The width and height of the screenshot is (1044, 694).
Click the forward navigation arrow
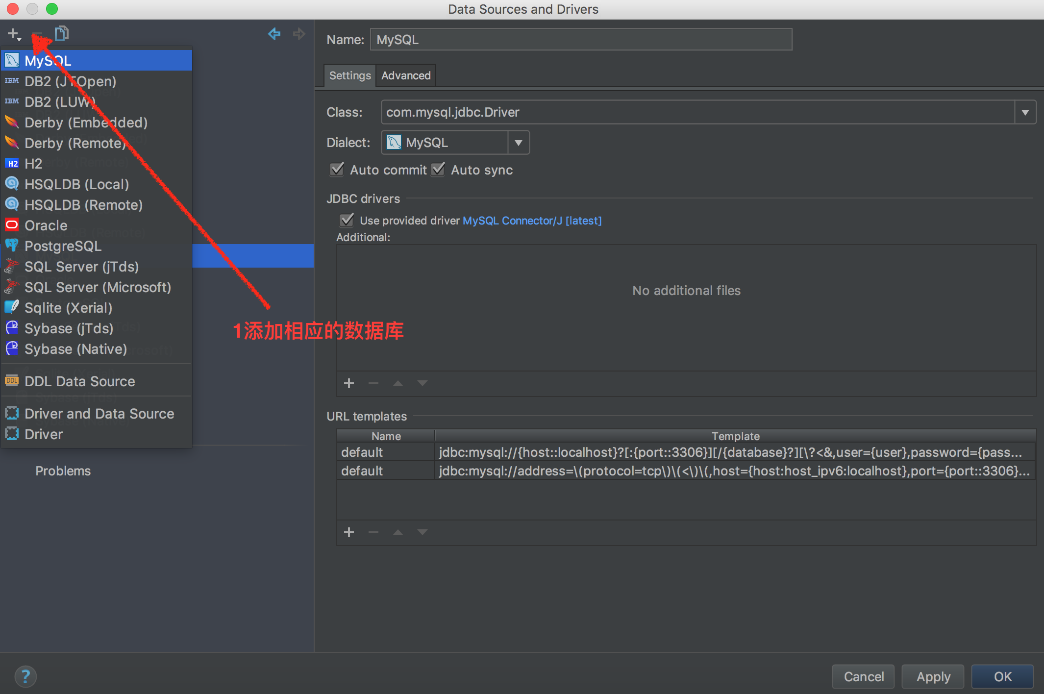pyautogui.click(x=298, y=34)
